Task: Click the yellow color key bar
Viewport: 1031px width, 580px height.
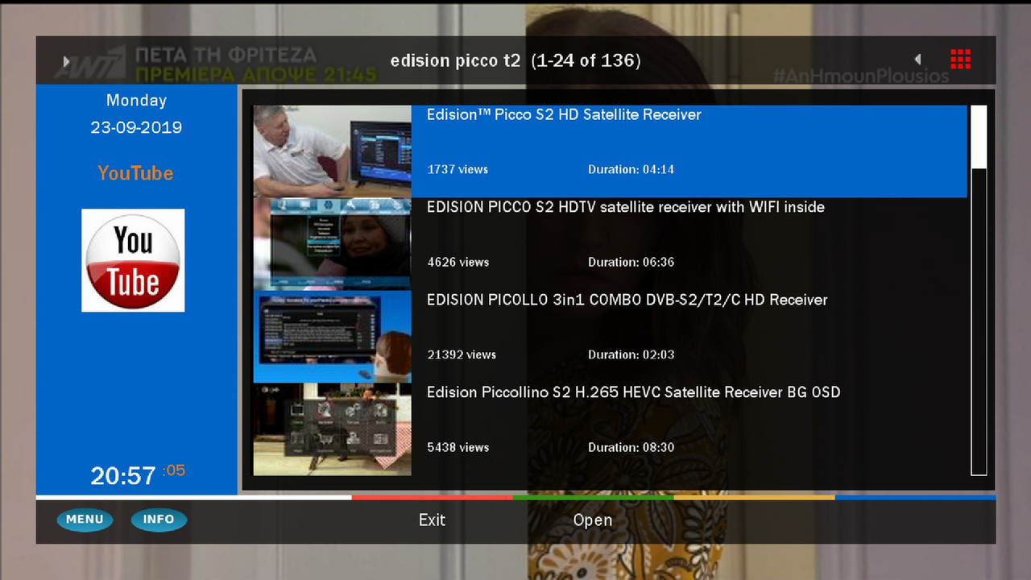Action: pos(754,497)
